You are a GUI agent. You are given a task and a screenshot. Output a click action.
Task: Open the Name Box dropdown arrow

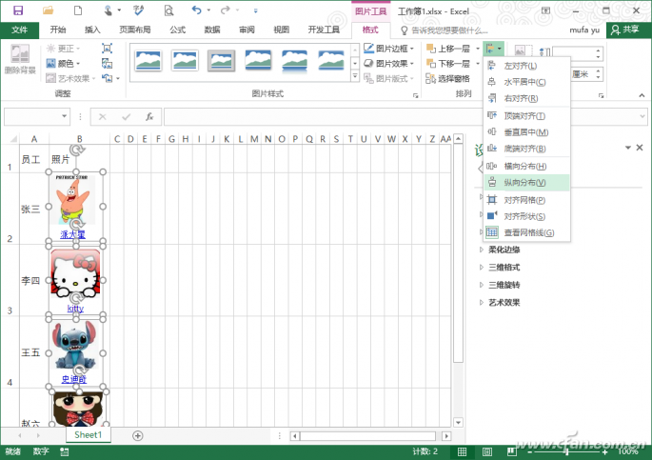tap(64, 116)
